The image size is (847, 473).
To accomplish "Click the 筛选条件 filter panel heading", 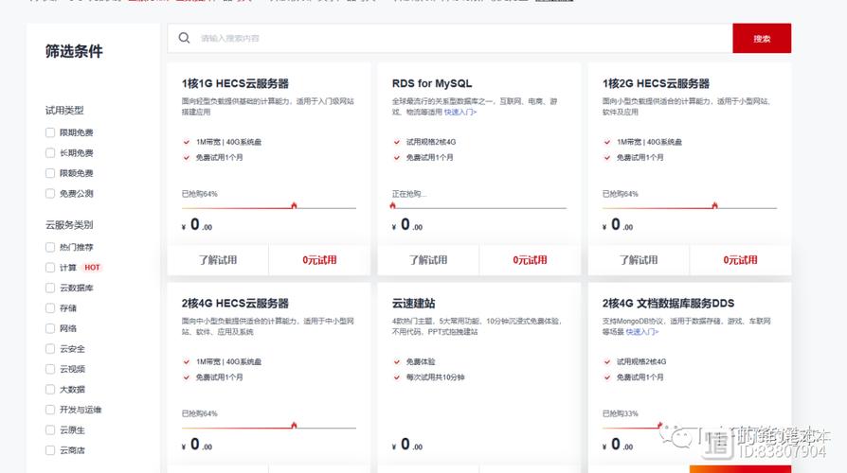I will click(74, 51).
